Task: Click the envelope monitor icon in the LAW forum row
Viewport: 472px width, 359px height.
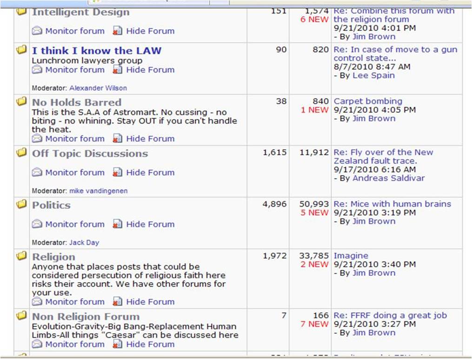Action: [x=37, y=70]
